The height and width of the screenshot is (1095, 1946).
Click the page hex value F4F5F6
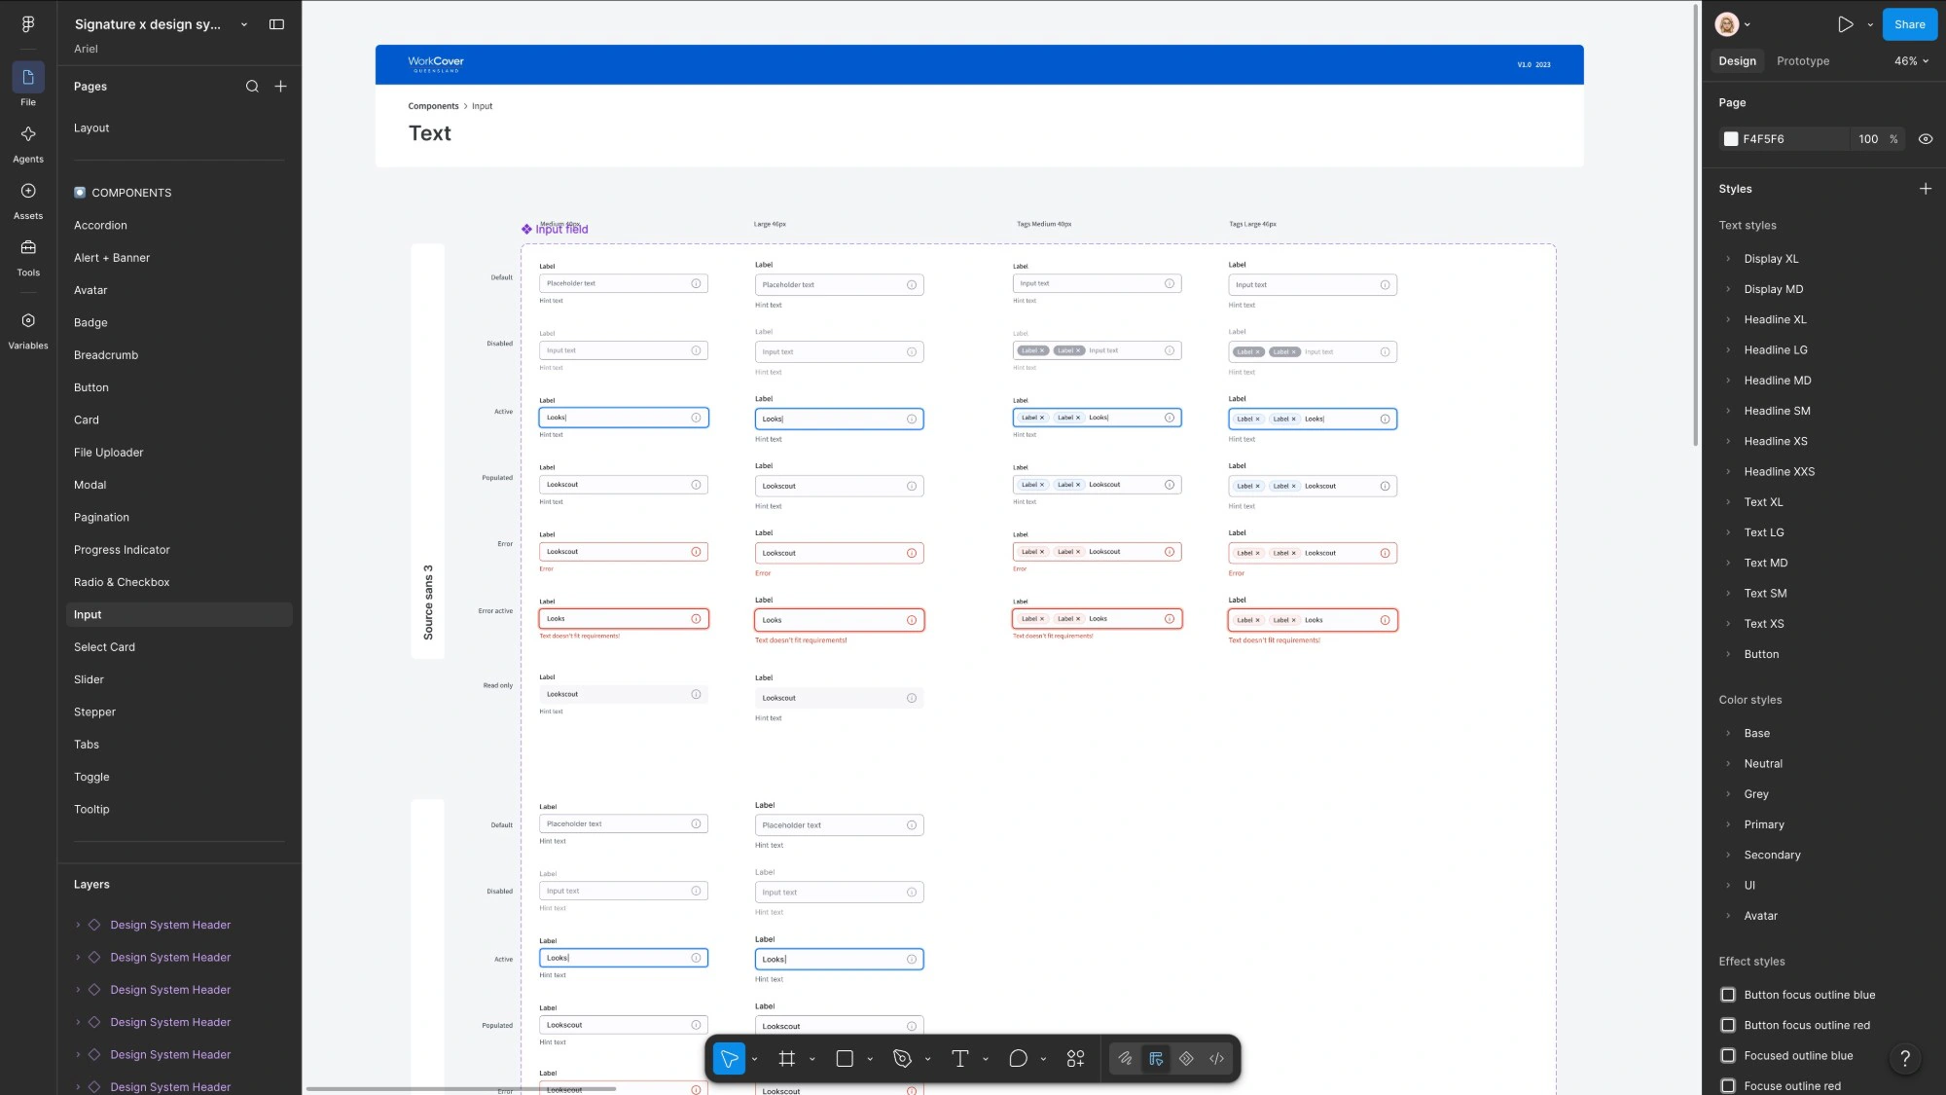tap(1763, 139)
